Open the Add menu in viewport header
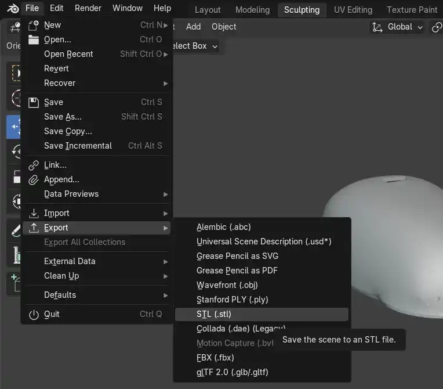Image resolution: width=443 pixels, height=389 pixels. point(193,27)
